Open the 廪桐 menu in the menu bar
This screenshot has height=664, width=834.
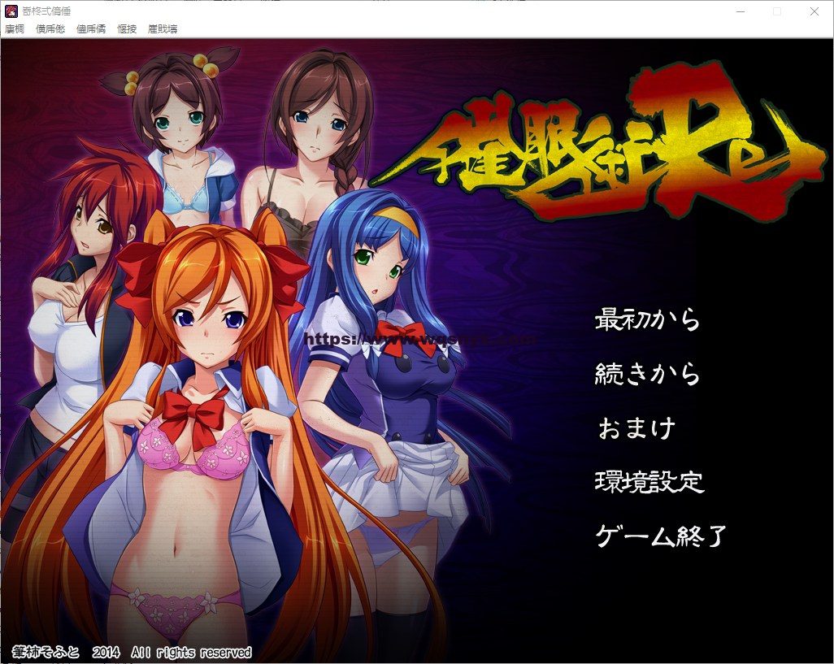tap(13, 28)
